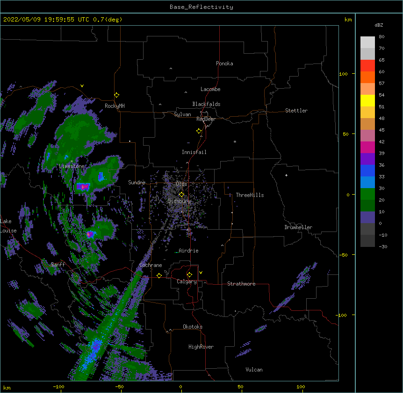Click the pink storm core north of Banff
Screen dimensions: 403x393
89,234
